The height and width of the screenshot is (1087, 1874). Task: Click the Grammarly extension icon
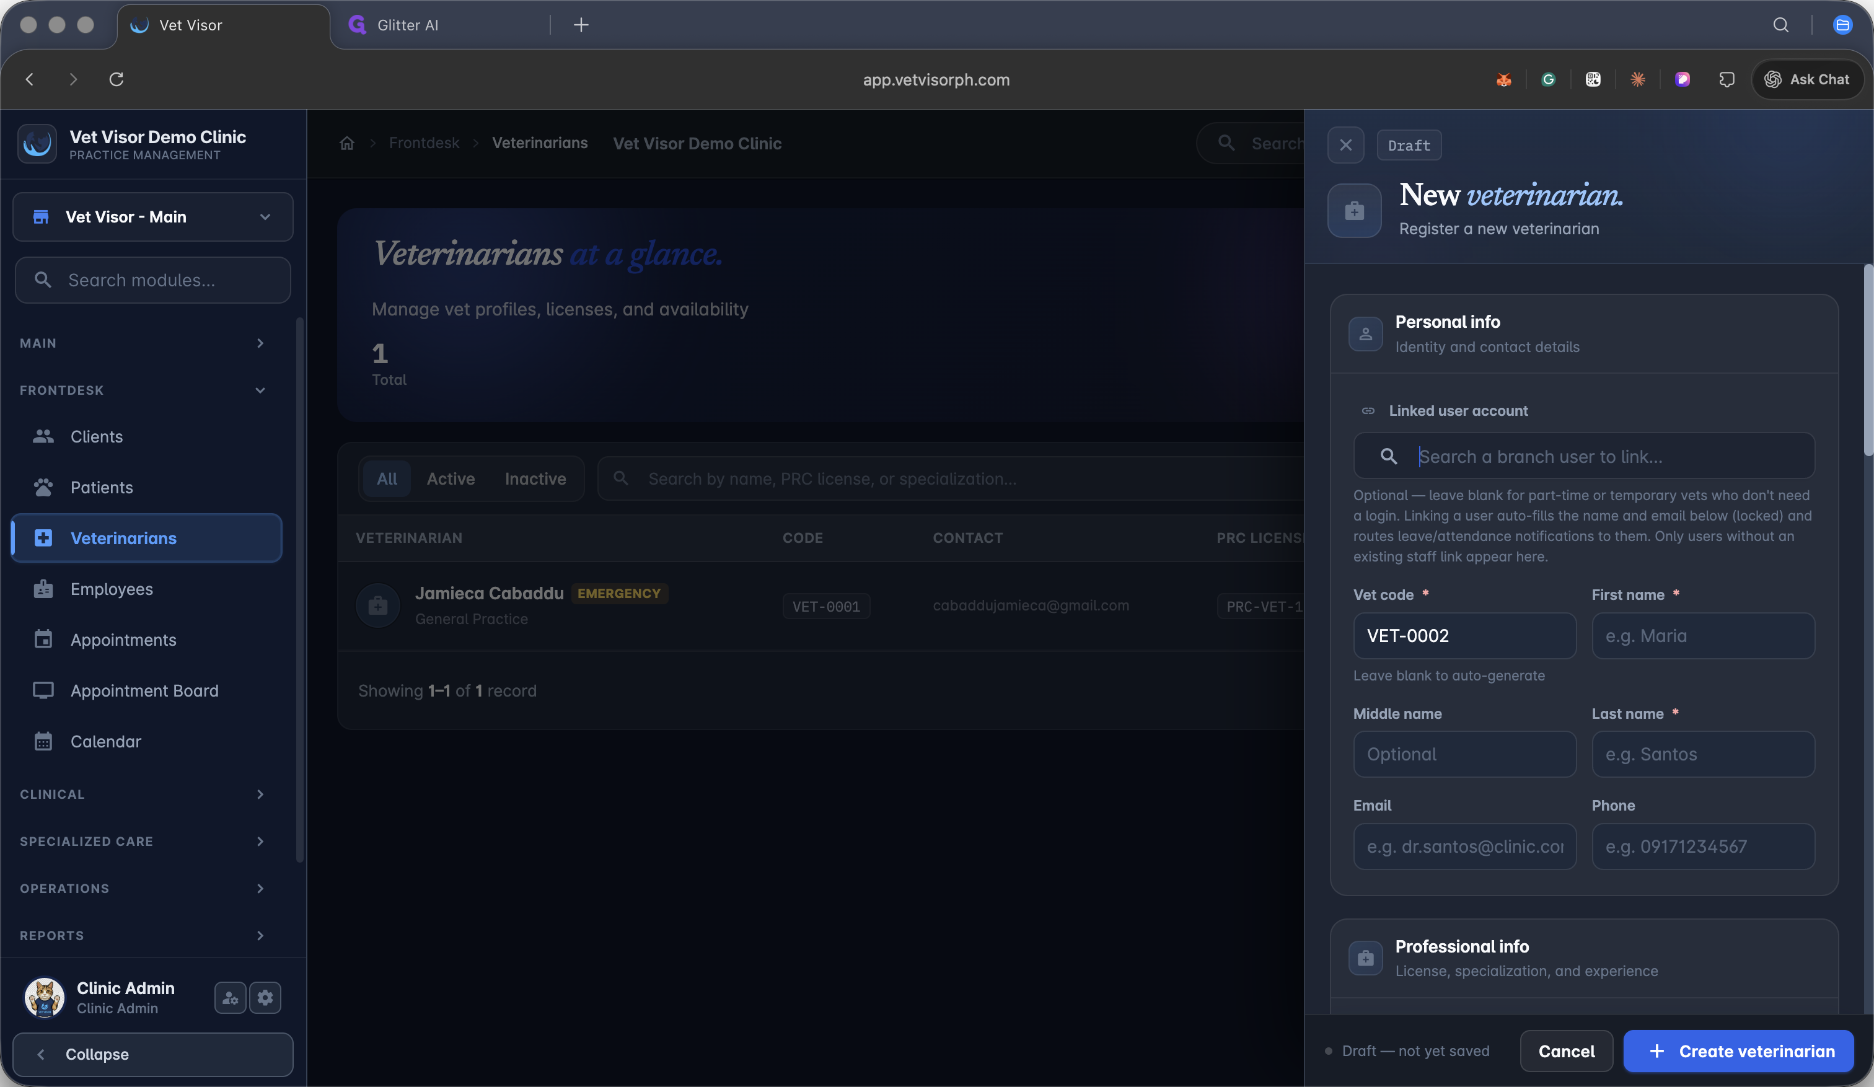(x=1548, y=79)
